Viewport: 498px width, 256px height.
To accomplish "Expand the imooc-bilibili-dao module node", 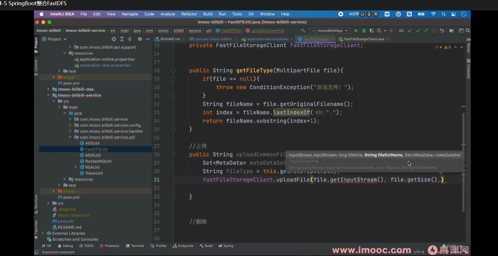I will click(48, 89).
